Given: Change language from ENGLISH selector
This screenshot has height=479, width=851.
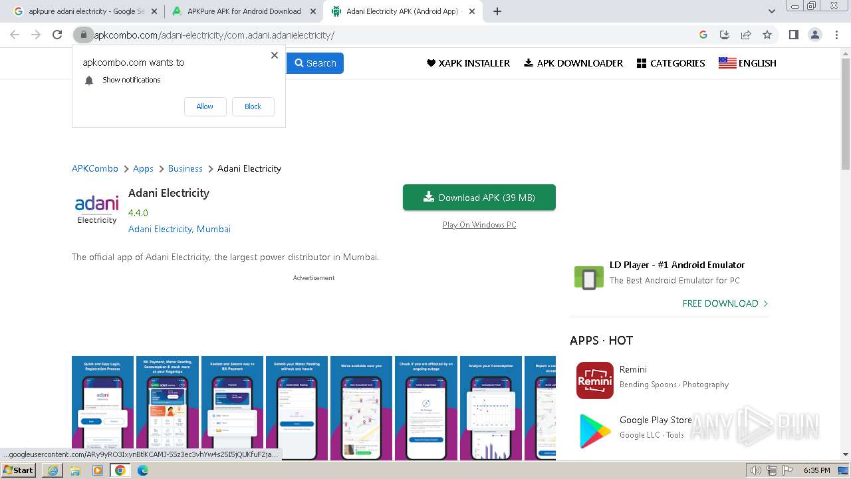Looking at the screenshot, I should point(747,63).
